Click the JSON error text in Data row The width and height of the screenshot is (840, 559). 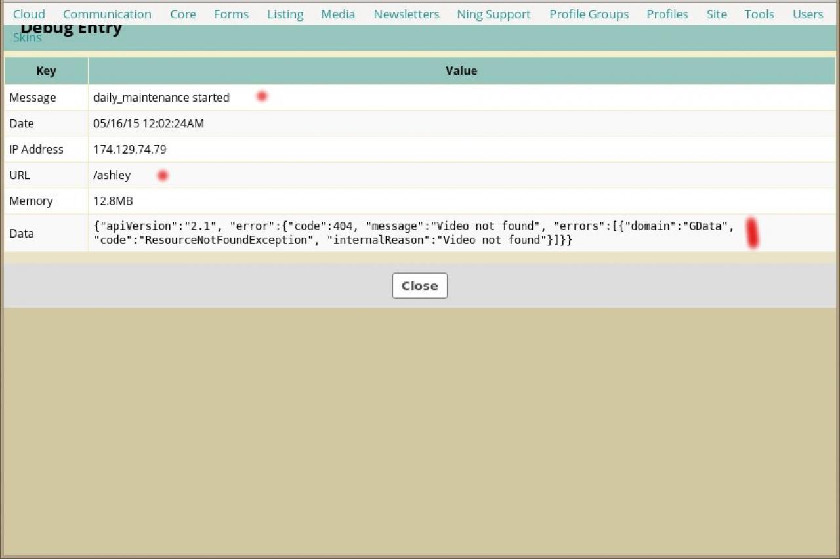click(413, 233)
